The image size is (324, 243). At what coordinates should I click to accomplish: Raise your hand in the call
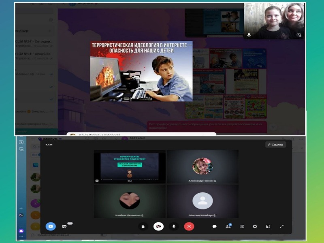143,226
